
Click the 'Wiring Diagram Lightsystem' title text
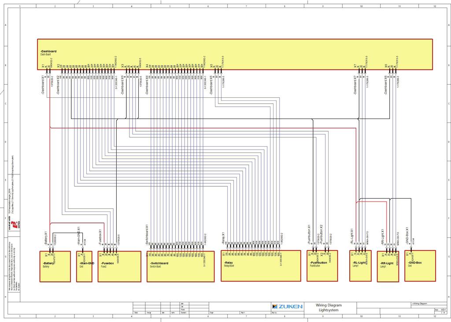pyautogui.click(x=329, y=307)
